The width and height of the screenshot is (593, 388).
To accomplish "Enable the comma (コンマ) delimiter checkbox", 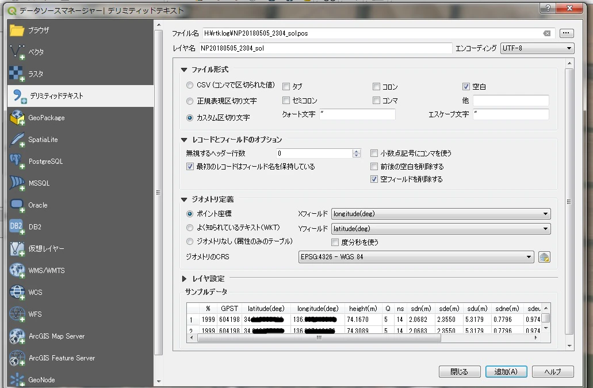I will tap(376, 101).
